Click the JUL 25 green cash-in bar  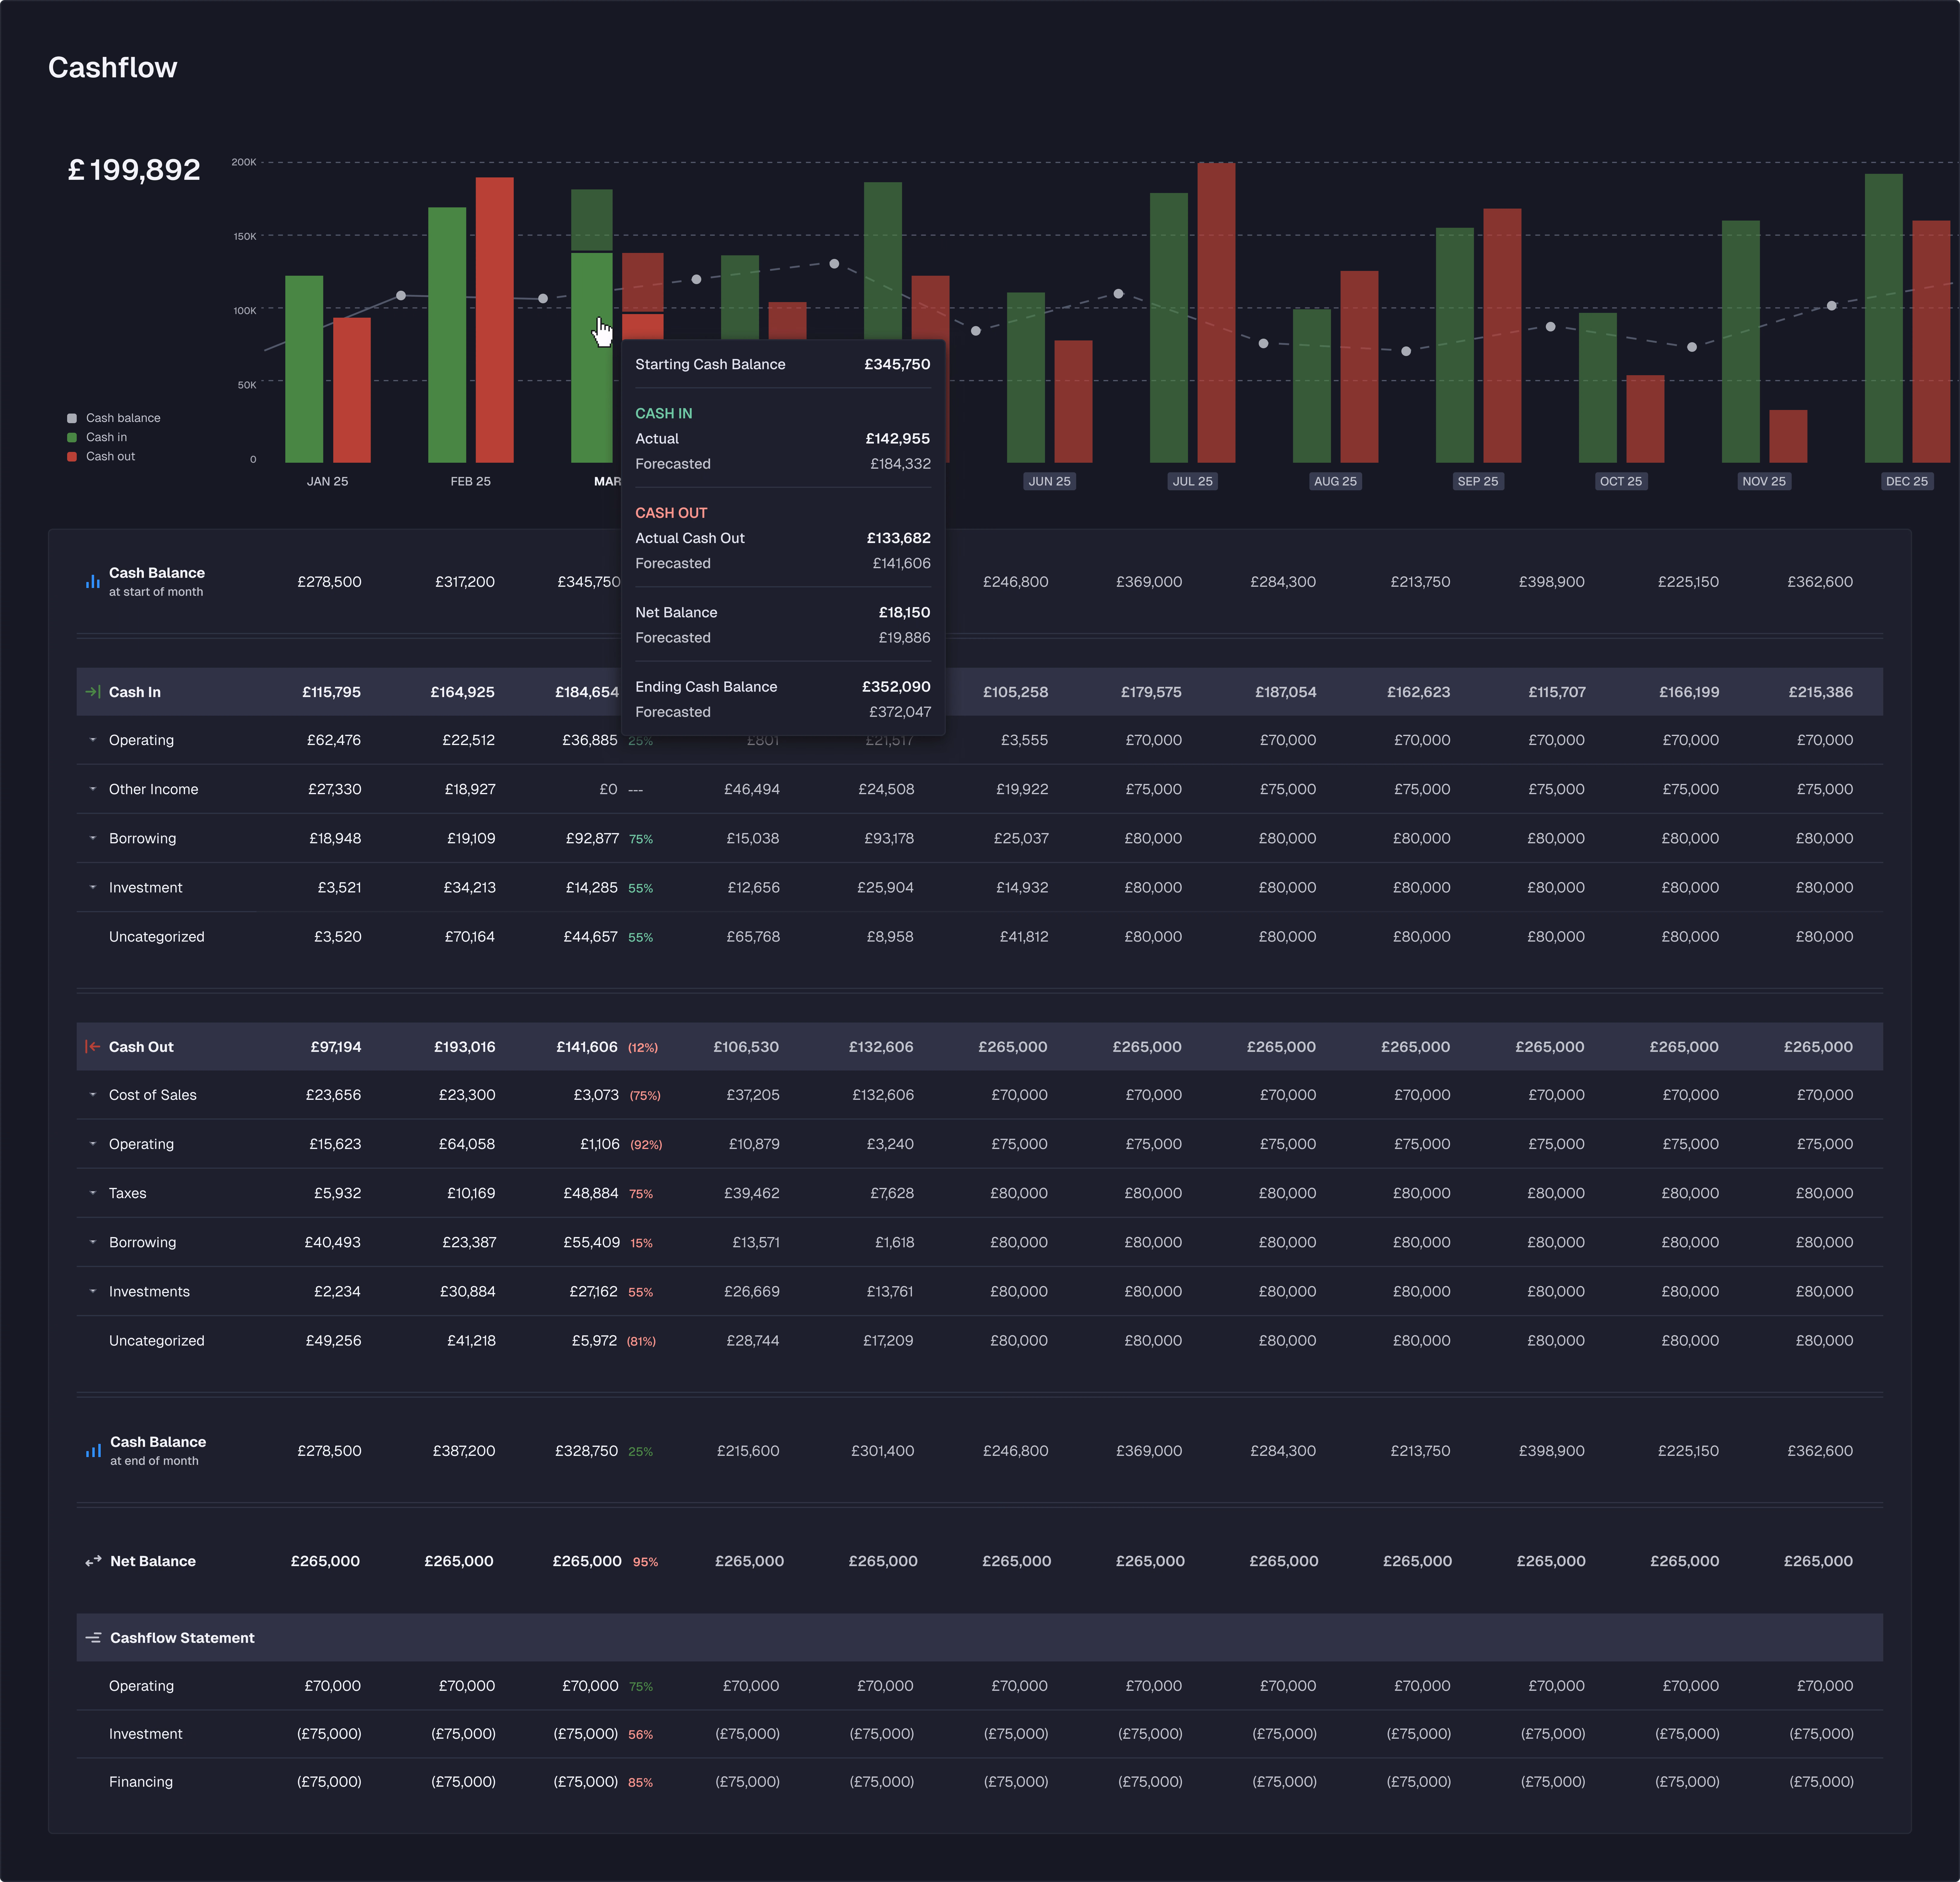click(x=1169, y=328)
